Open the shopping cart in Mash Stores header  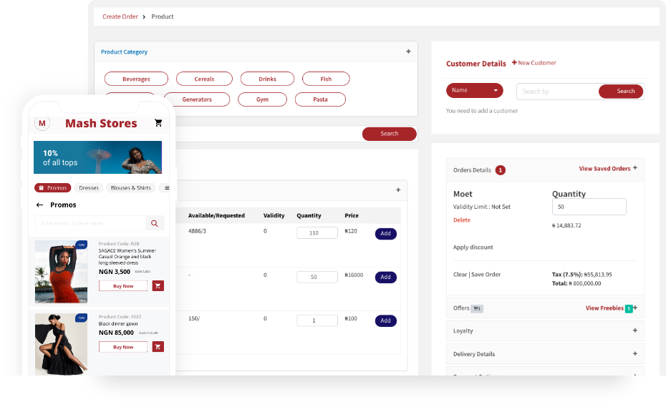[x=158, y=123]
